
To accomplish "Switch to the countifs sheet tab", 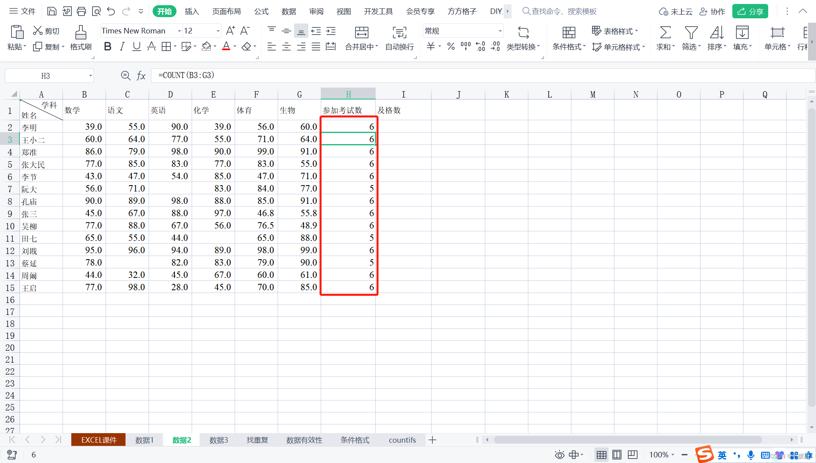I will pos(402,440).
